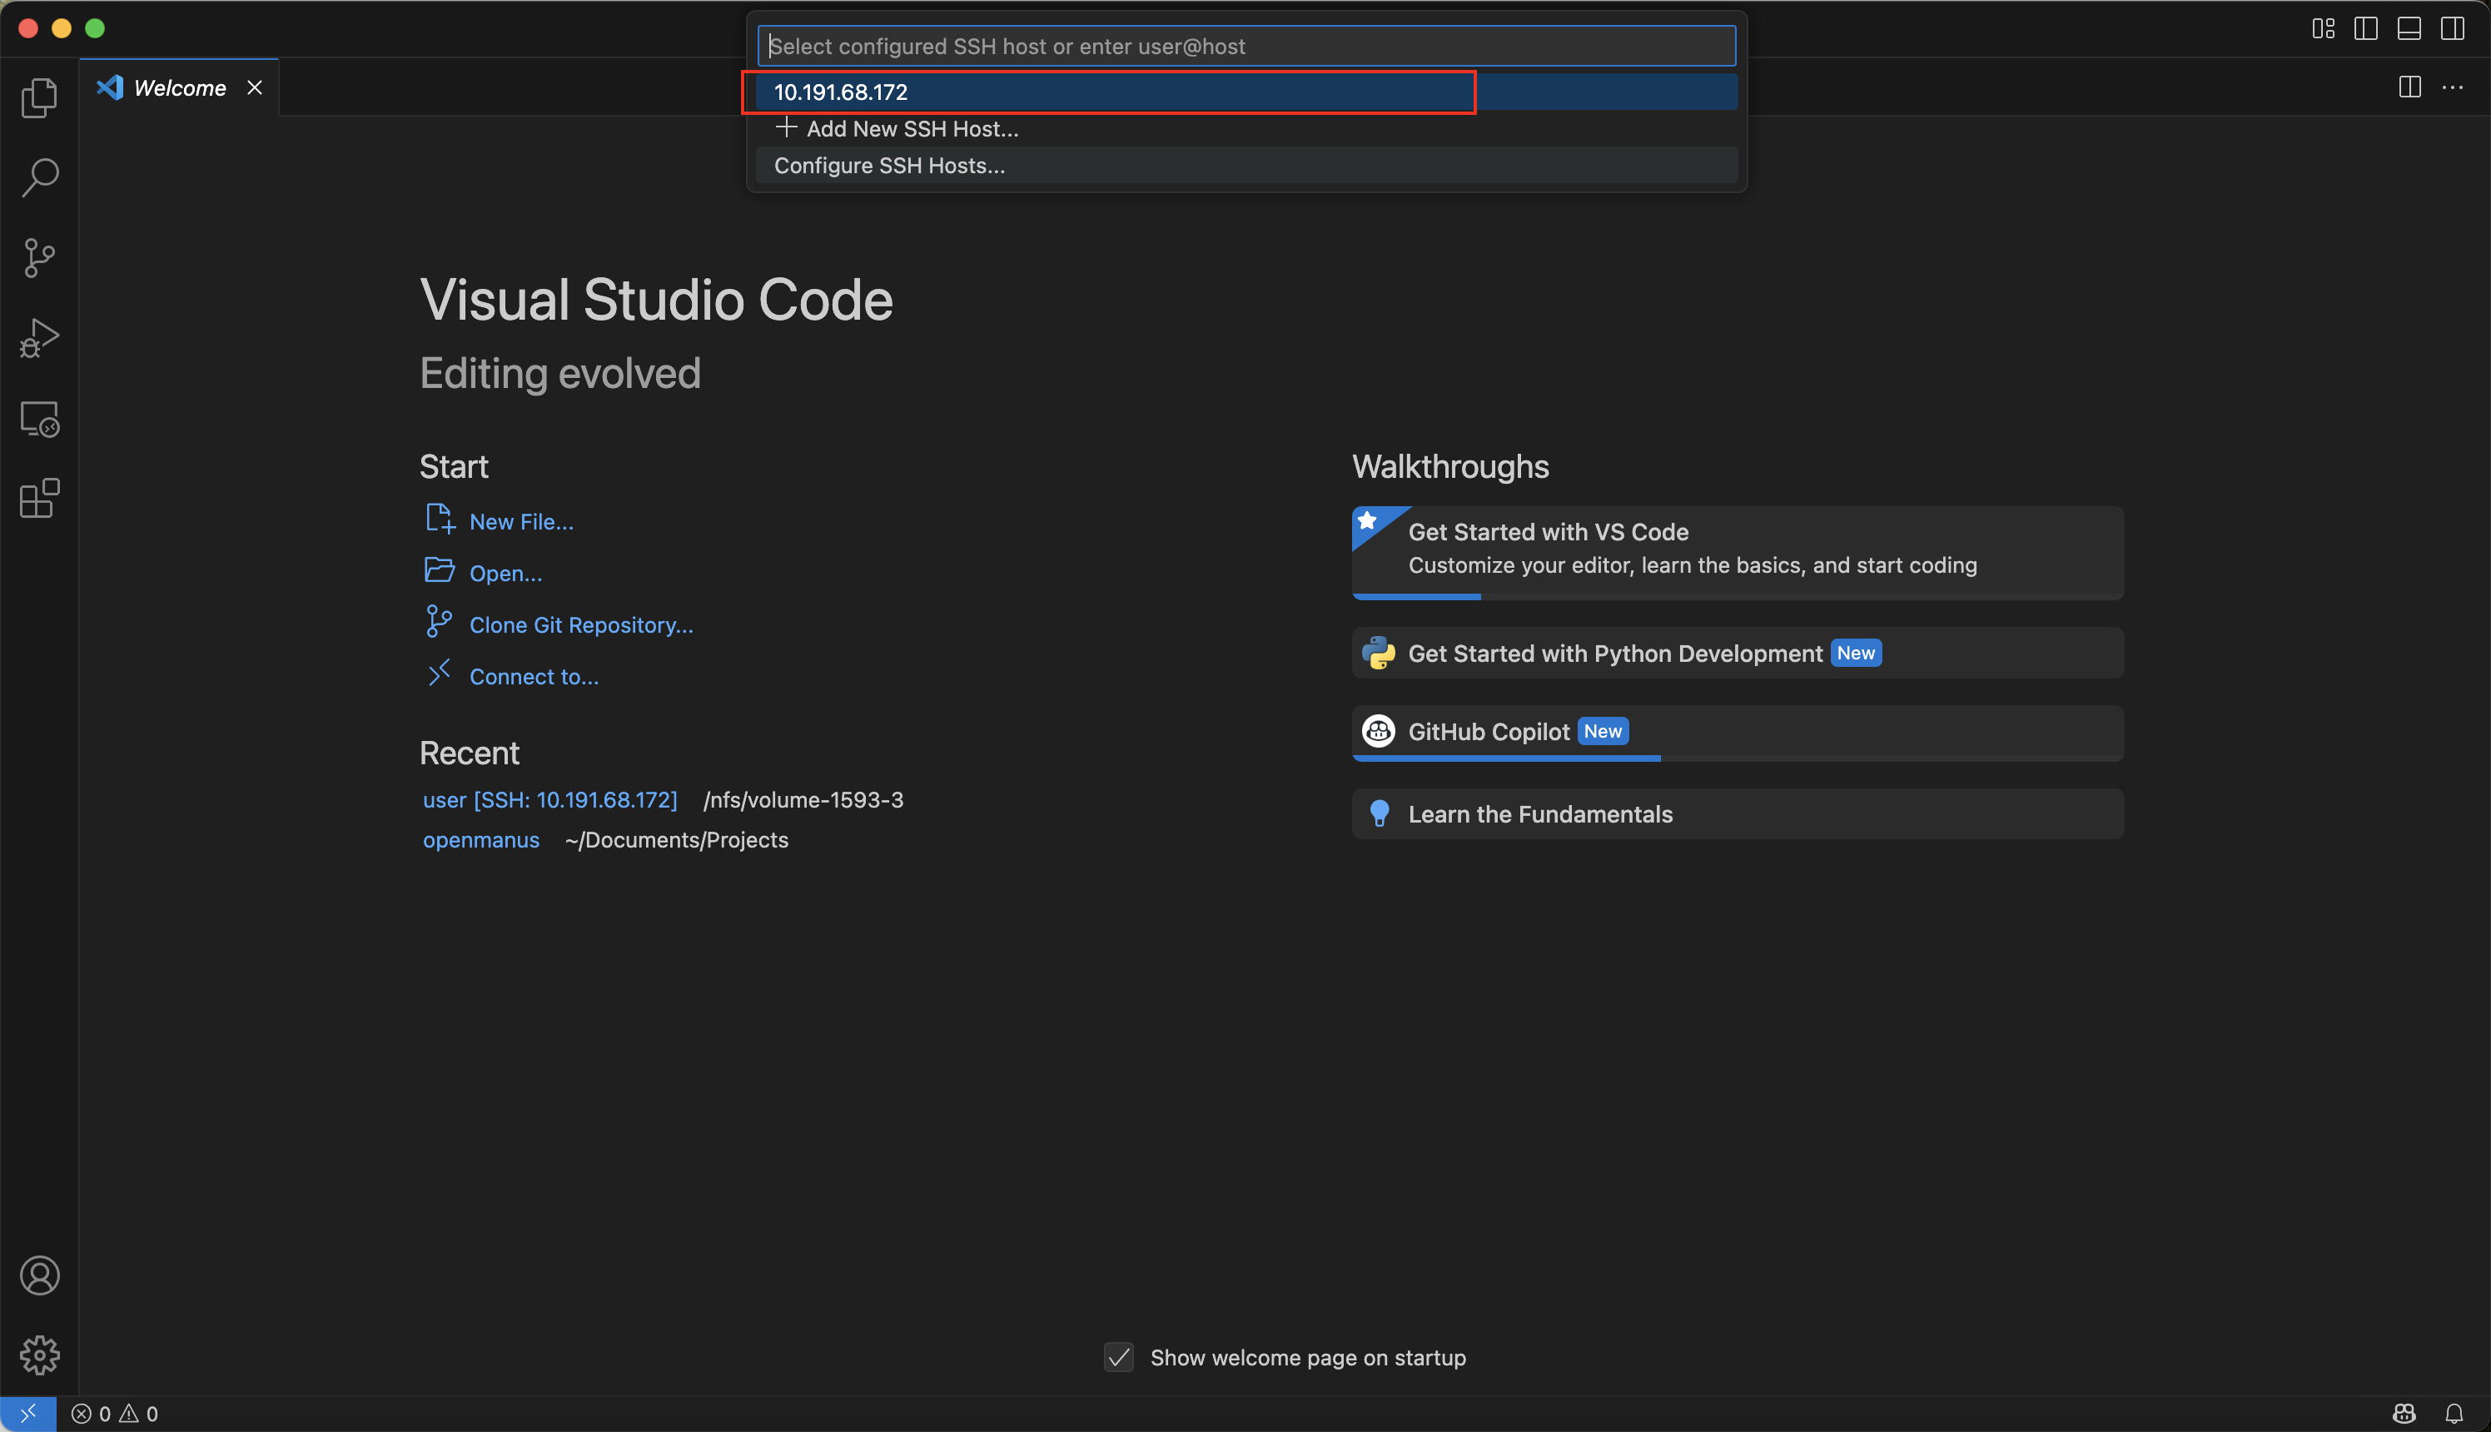
Task: Close the Welcome tab
Action: 255,87
